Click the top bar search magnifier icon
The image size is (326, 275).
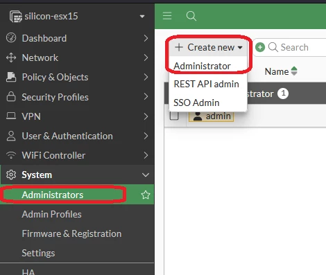[191, 16]
